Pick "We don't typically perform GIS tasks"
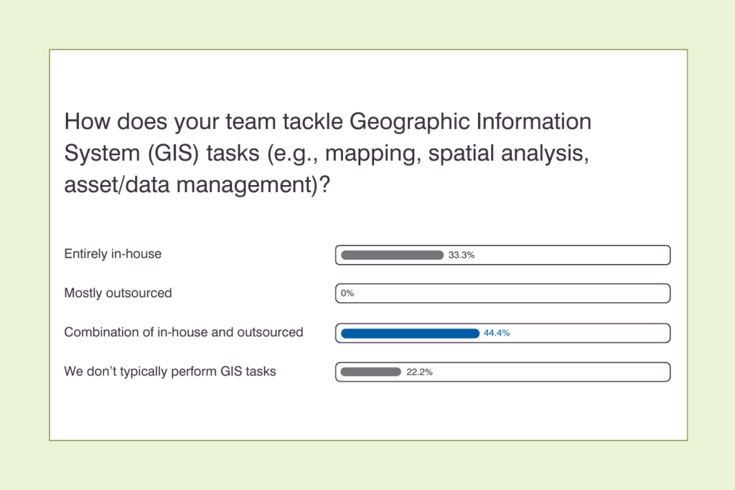Image resolution: width=735 pixels, height=490 pixels. tap(170, 372)
